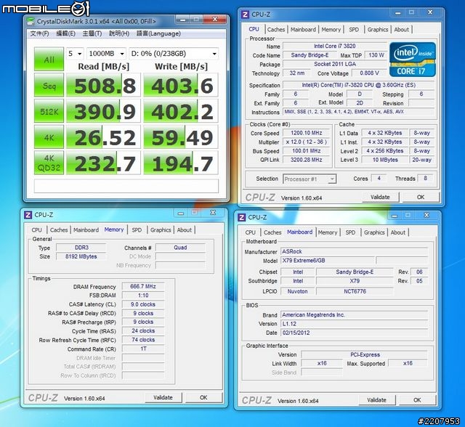Switch to SPD tab in top CPU-Z window
Screen dimensions: 465x427
354,30
